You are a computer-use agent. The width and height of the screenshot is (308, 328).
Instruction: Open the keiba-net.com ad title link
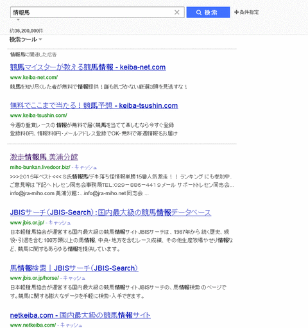click(88, 67)
